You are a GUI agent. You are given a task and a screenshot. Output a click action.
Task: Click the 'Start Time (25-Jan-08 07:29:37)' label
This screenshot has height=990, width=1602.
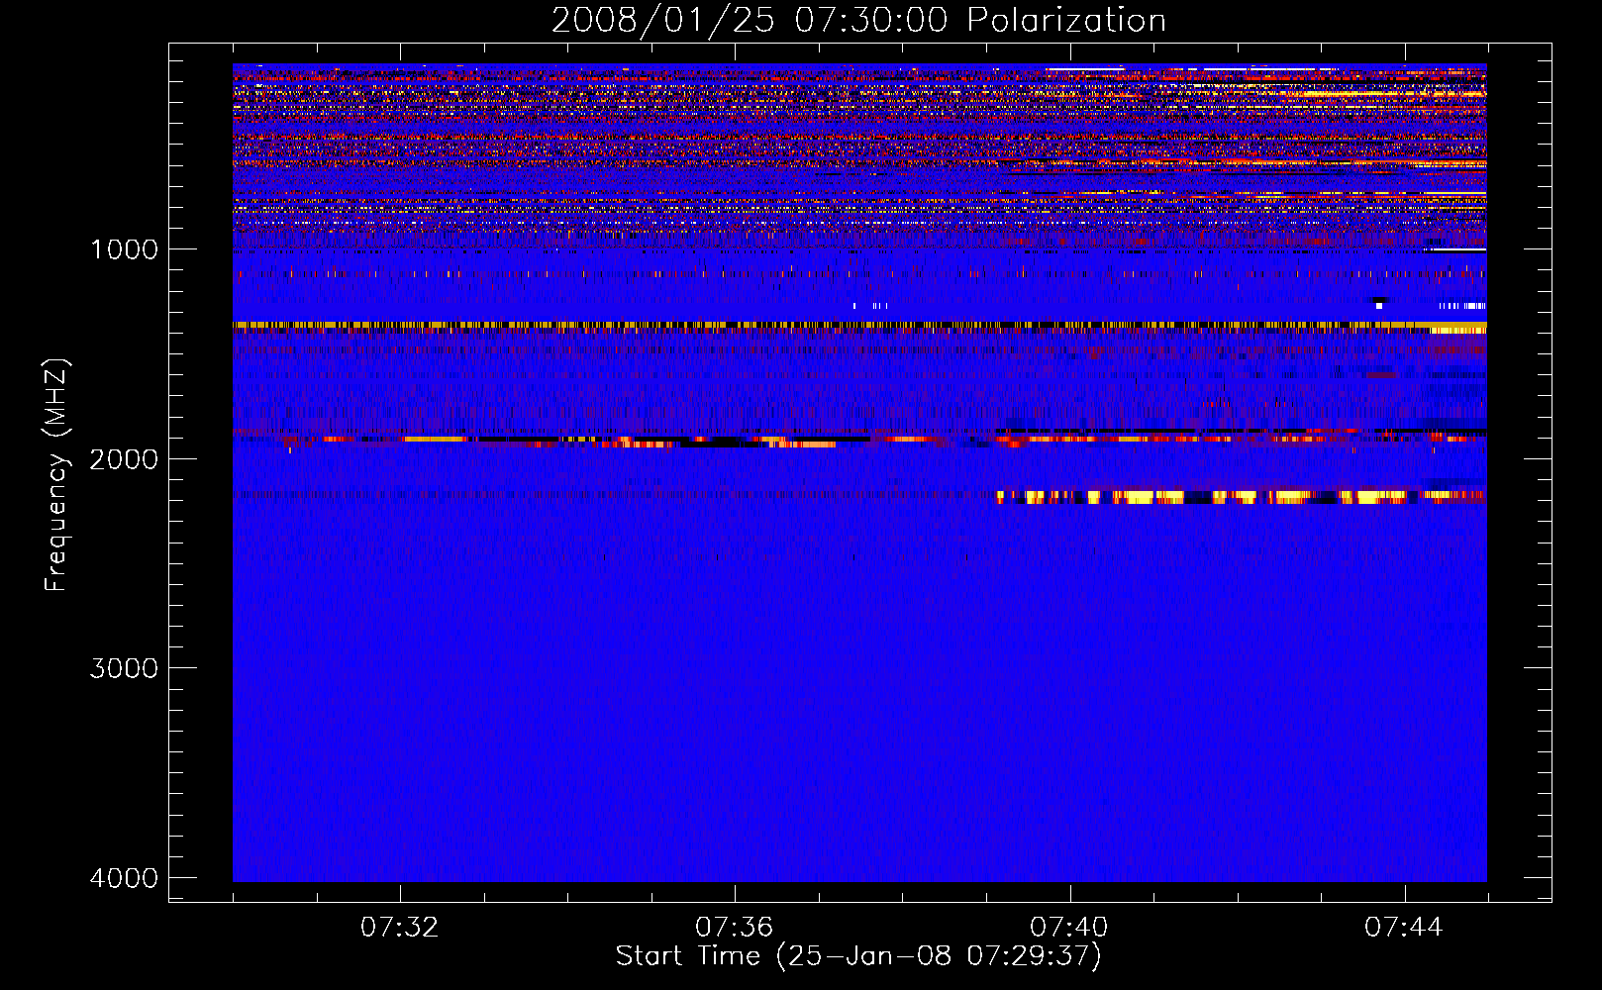click(x=858, y=956)
